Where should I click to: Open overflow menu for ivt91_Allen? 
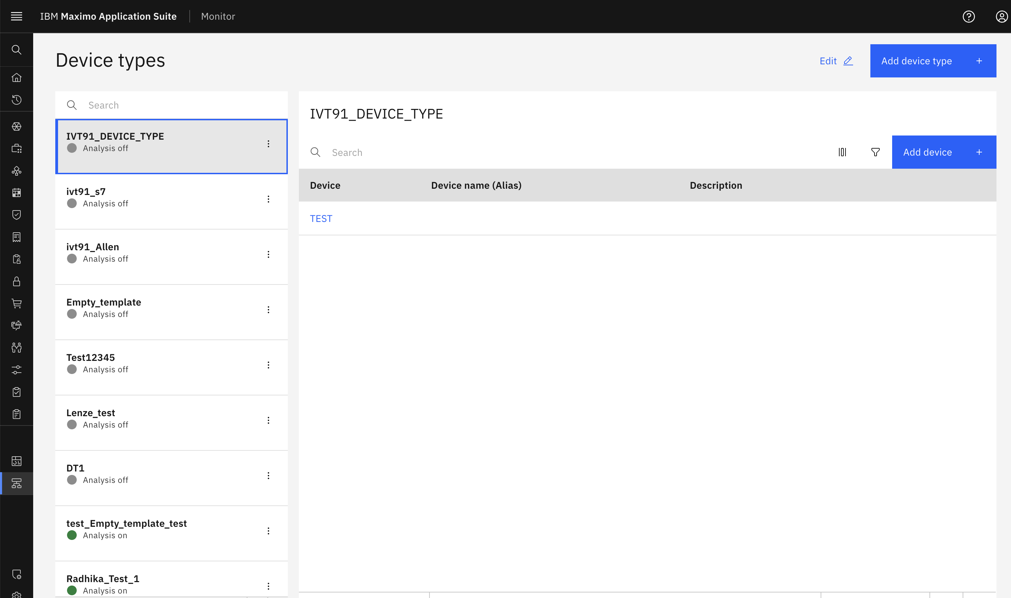pos(268,254)
